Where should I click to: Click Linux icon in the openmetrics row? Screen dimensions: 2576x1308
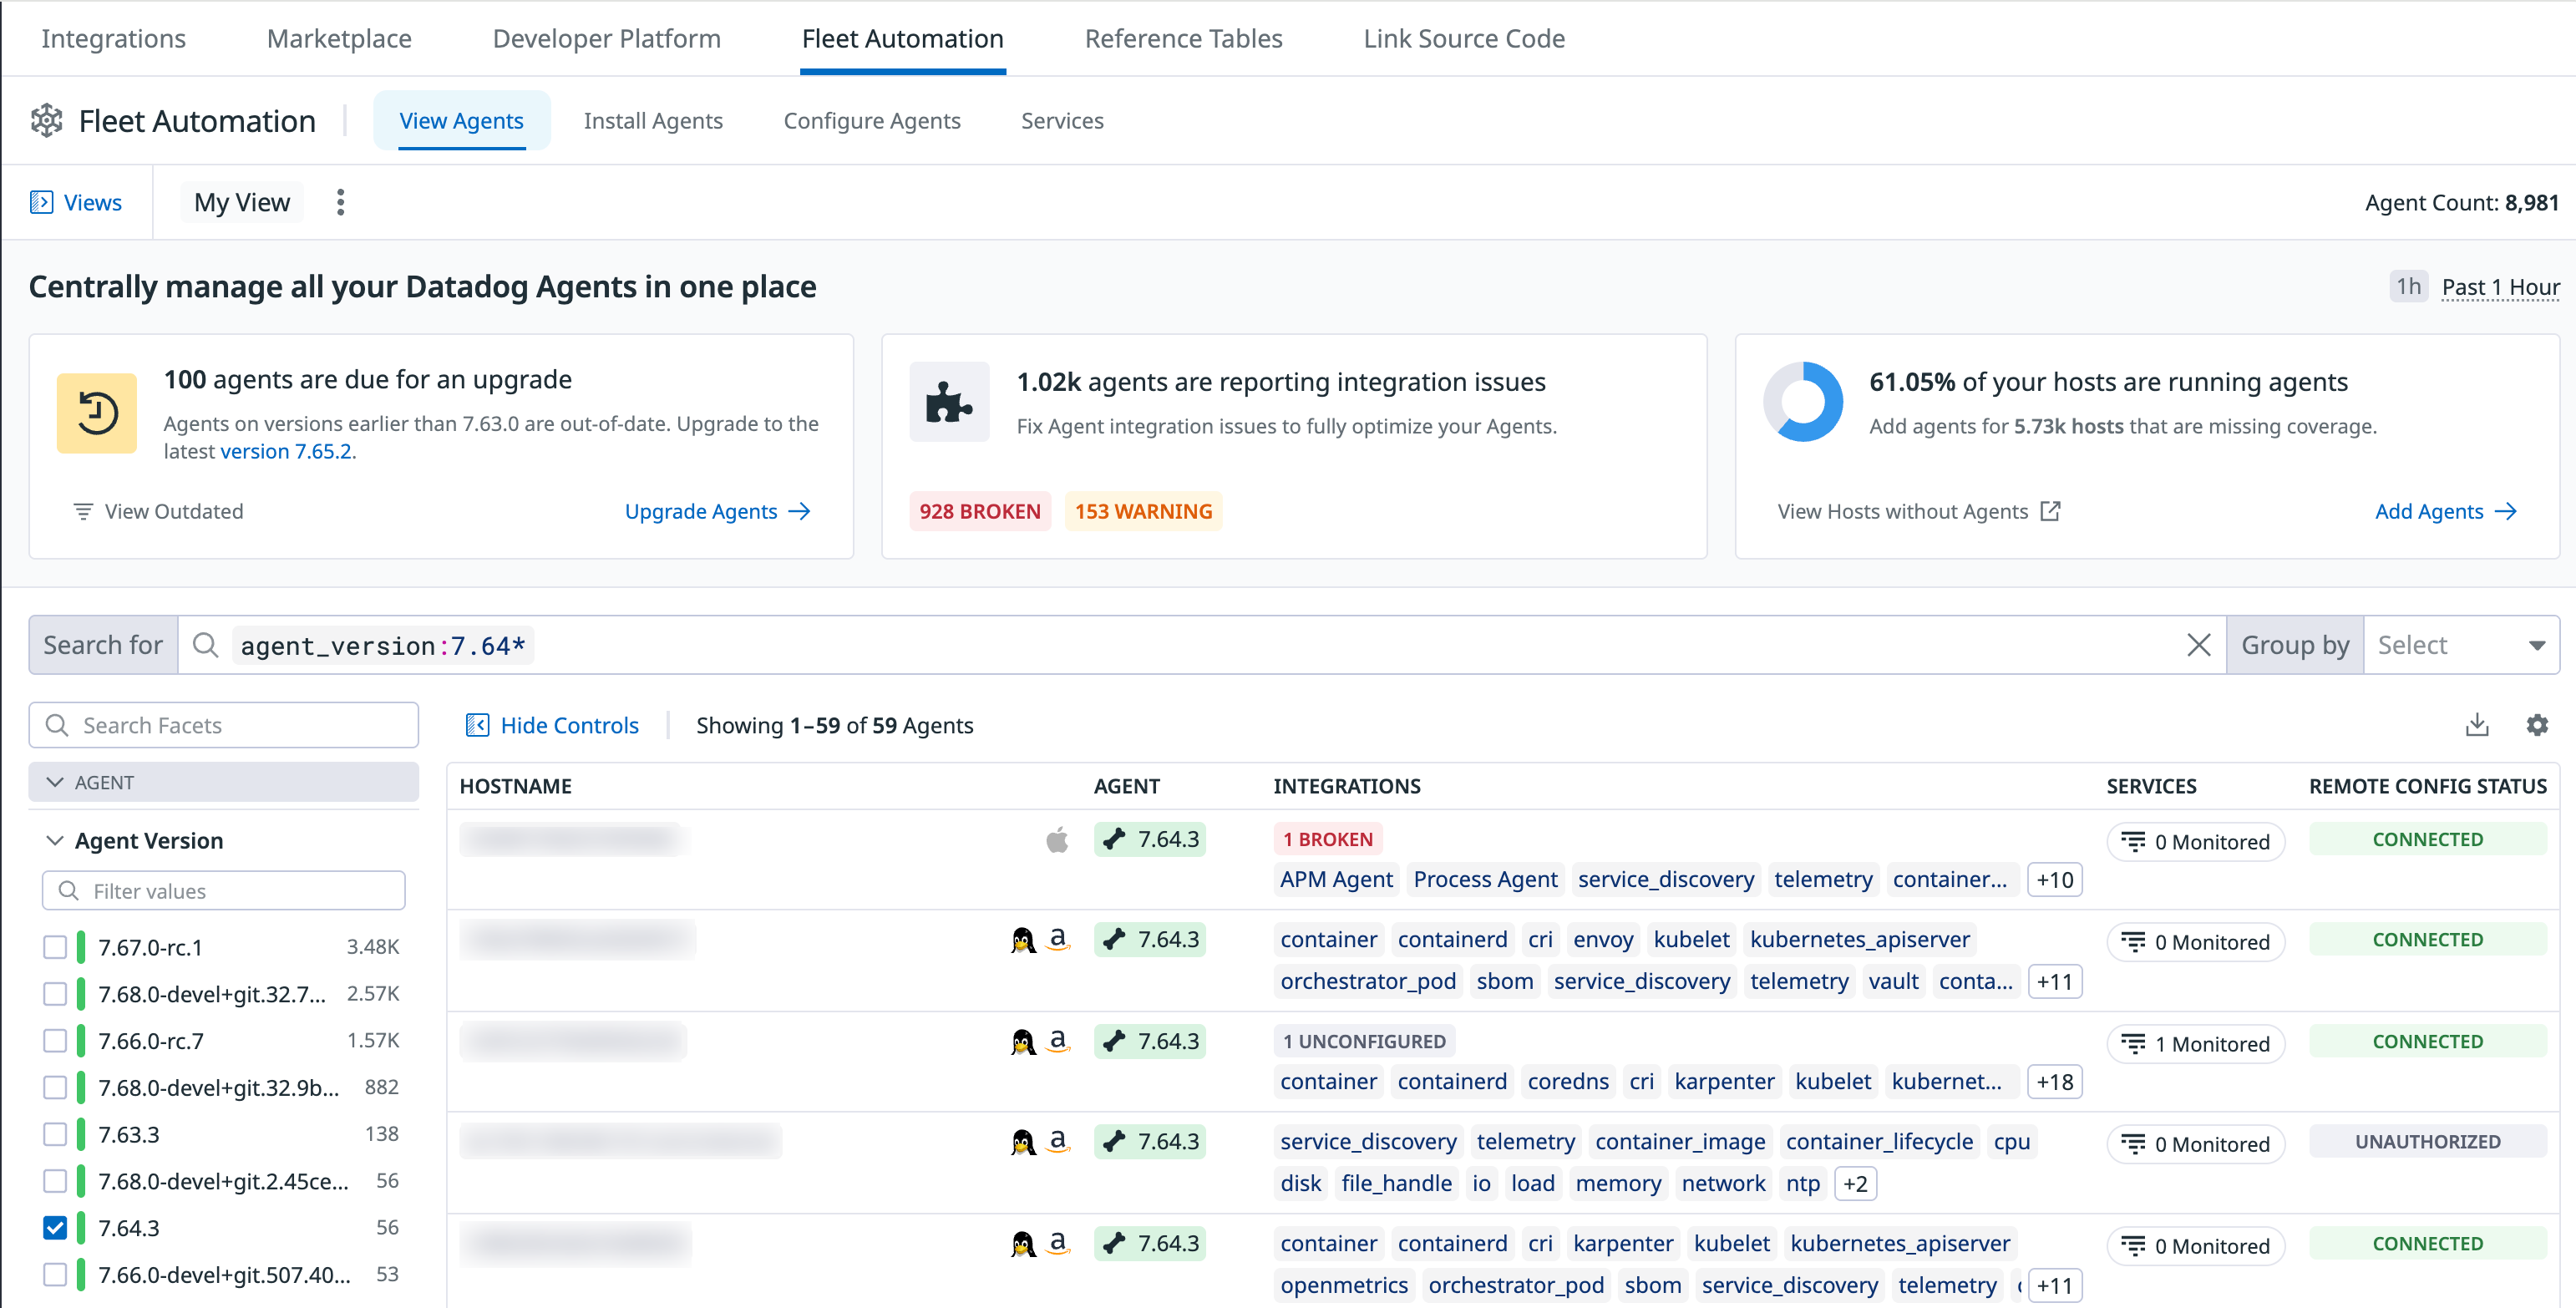[1022, 1244]
